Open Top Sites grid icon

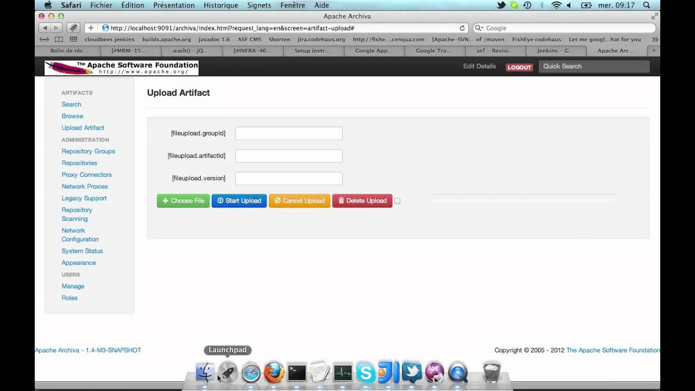(73, 39)
